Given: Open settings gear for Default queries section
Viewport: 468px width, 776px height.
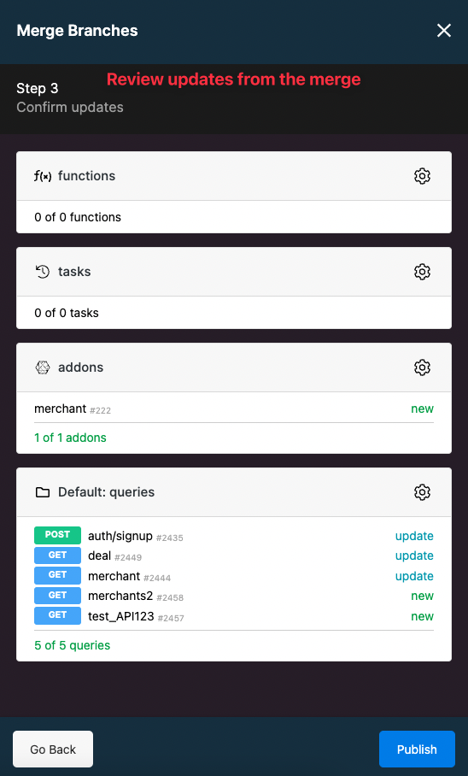Looking at the screenshot, I should pyautogui.click(x=422, y=492).
